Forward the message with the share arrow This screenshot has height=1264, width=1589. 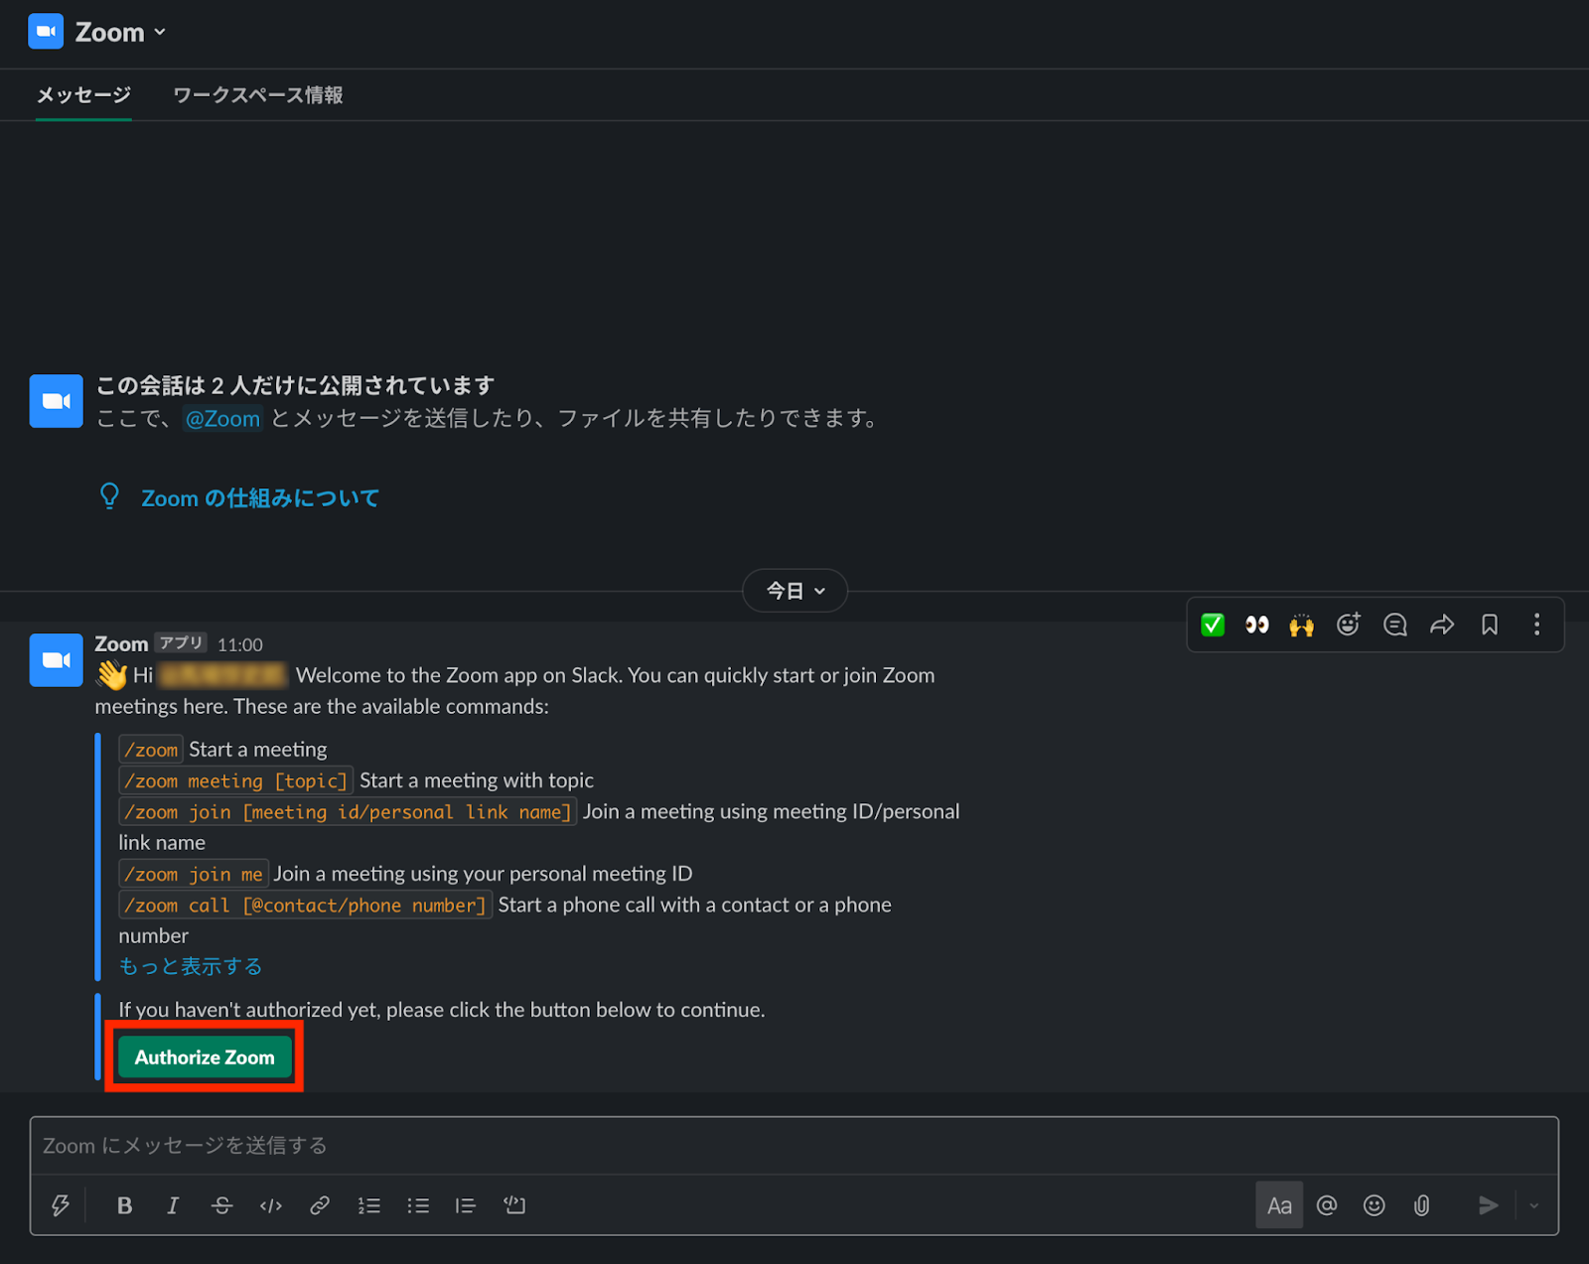pyautogui.click(x=1442, y=625)
